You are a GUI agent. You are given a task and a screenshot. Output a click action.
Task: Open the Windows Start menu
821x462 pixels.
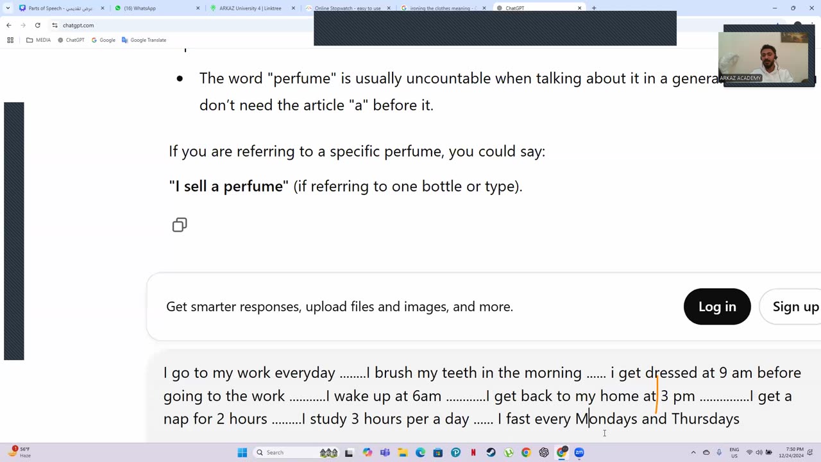coord(242,452)
